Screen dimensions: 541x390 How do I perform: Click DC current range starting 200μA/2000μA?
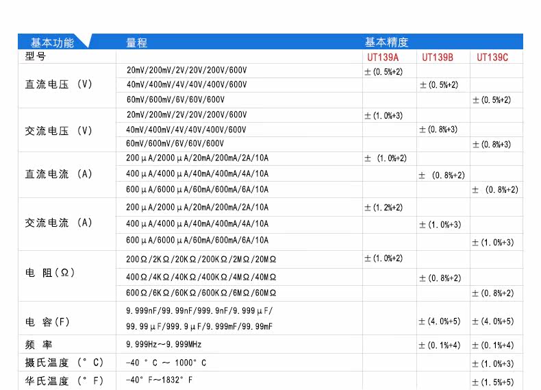197,158
